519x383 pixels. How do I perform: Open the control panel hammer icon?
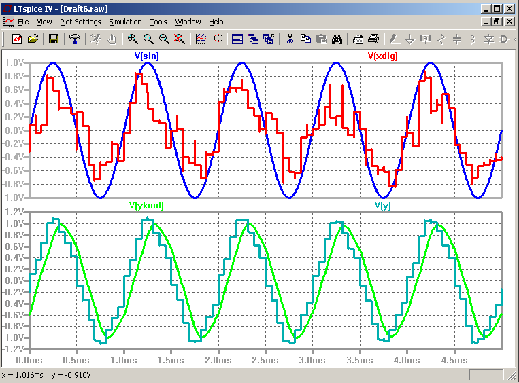[75, 39]
